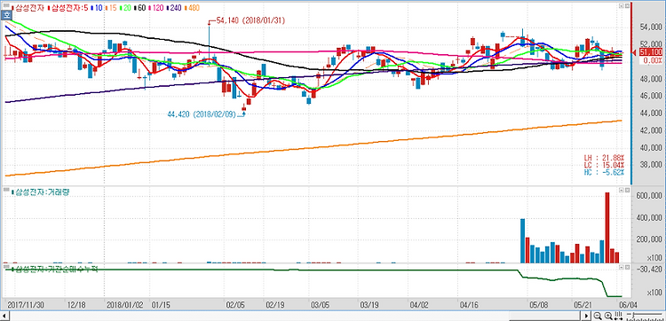666x321 pixels.
Task: Click the zoom in magnifier icon
Action: pos(608,316)
